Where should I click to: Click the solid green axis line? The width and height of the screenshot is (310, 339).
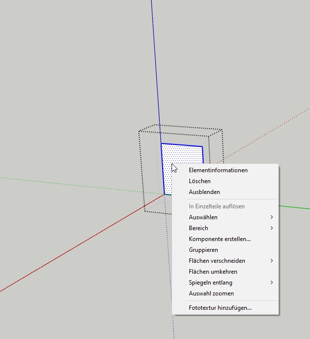click(295, 206)
